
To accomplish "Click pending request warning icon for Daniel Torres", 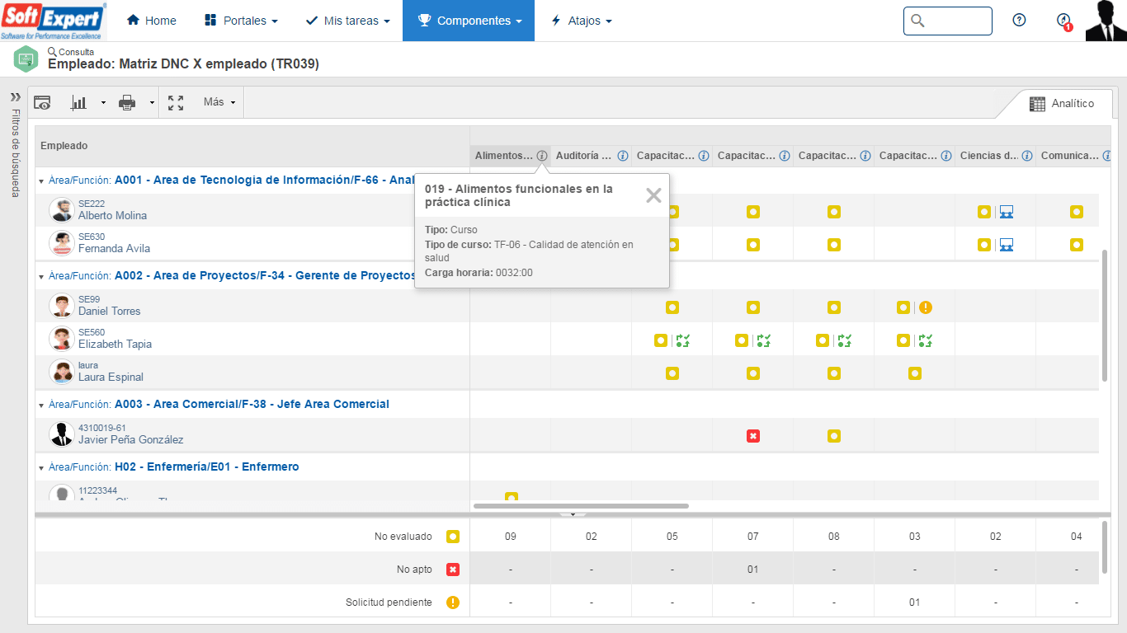I will 926,307.
